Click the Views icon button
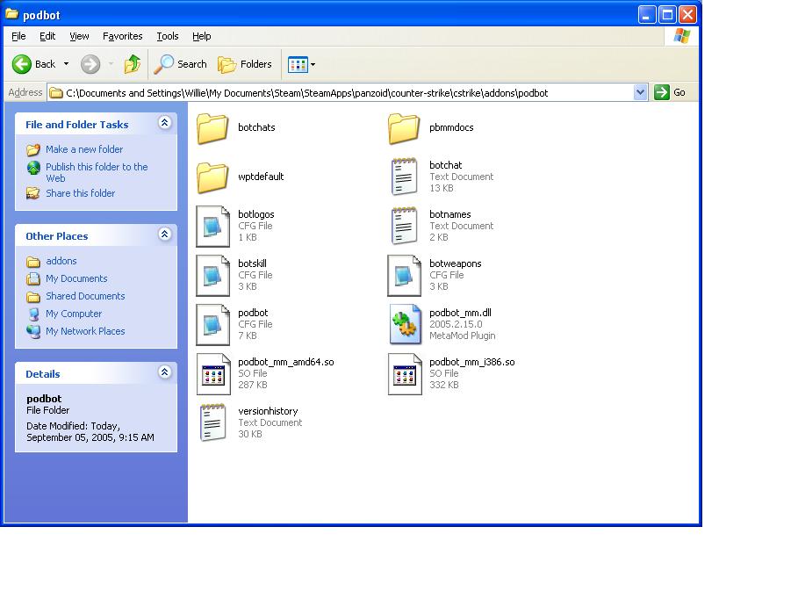 tap(298, 65)
